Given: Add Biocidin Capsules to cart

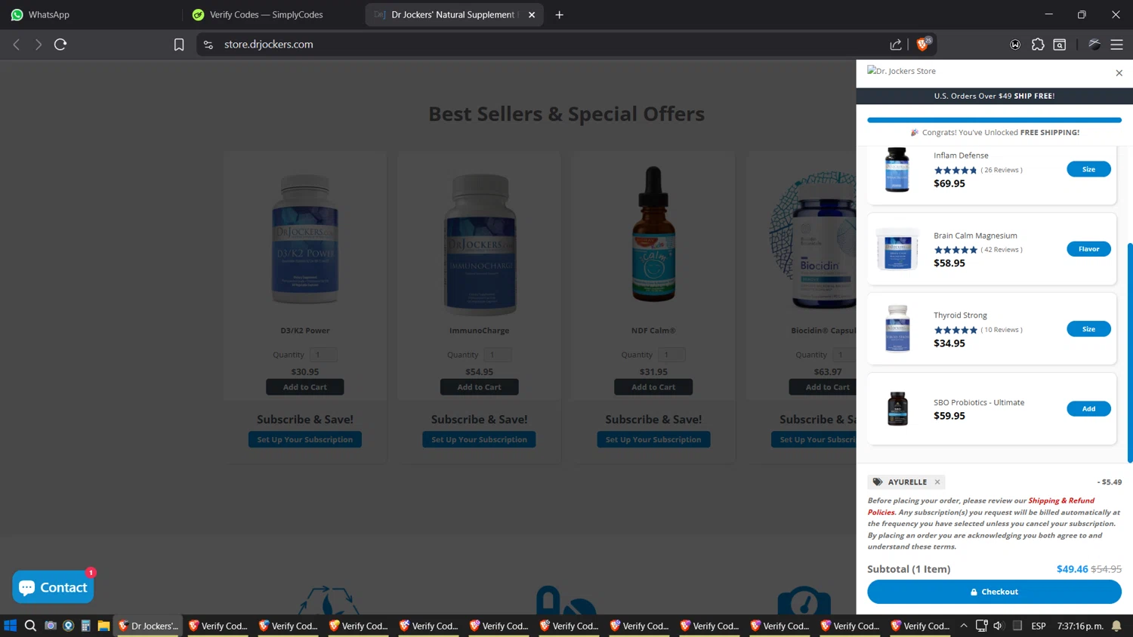Looking at the screenshot, I should [823, 387].
